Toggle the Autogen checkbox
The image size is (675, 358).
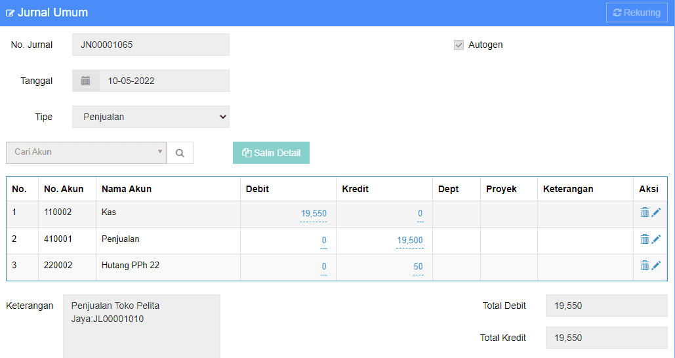tap(459, 45)
